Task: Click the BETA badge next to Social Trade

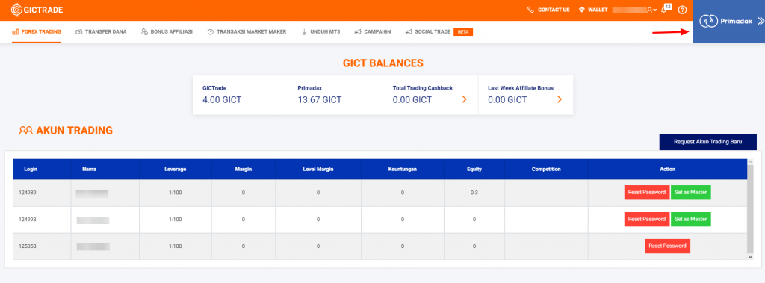Action: coord(463,31)
